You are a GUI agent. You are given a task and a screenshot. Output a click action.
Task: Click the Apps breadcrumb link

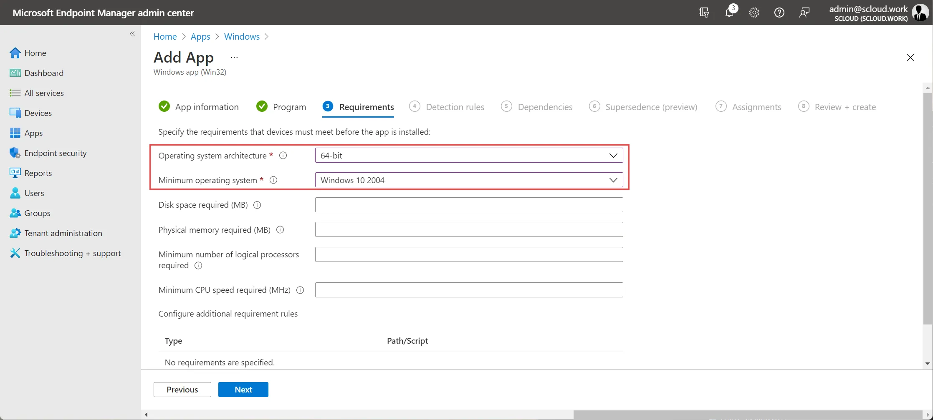[200, 36]
